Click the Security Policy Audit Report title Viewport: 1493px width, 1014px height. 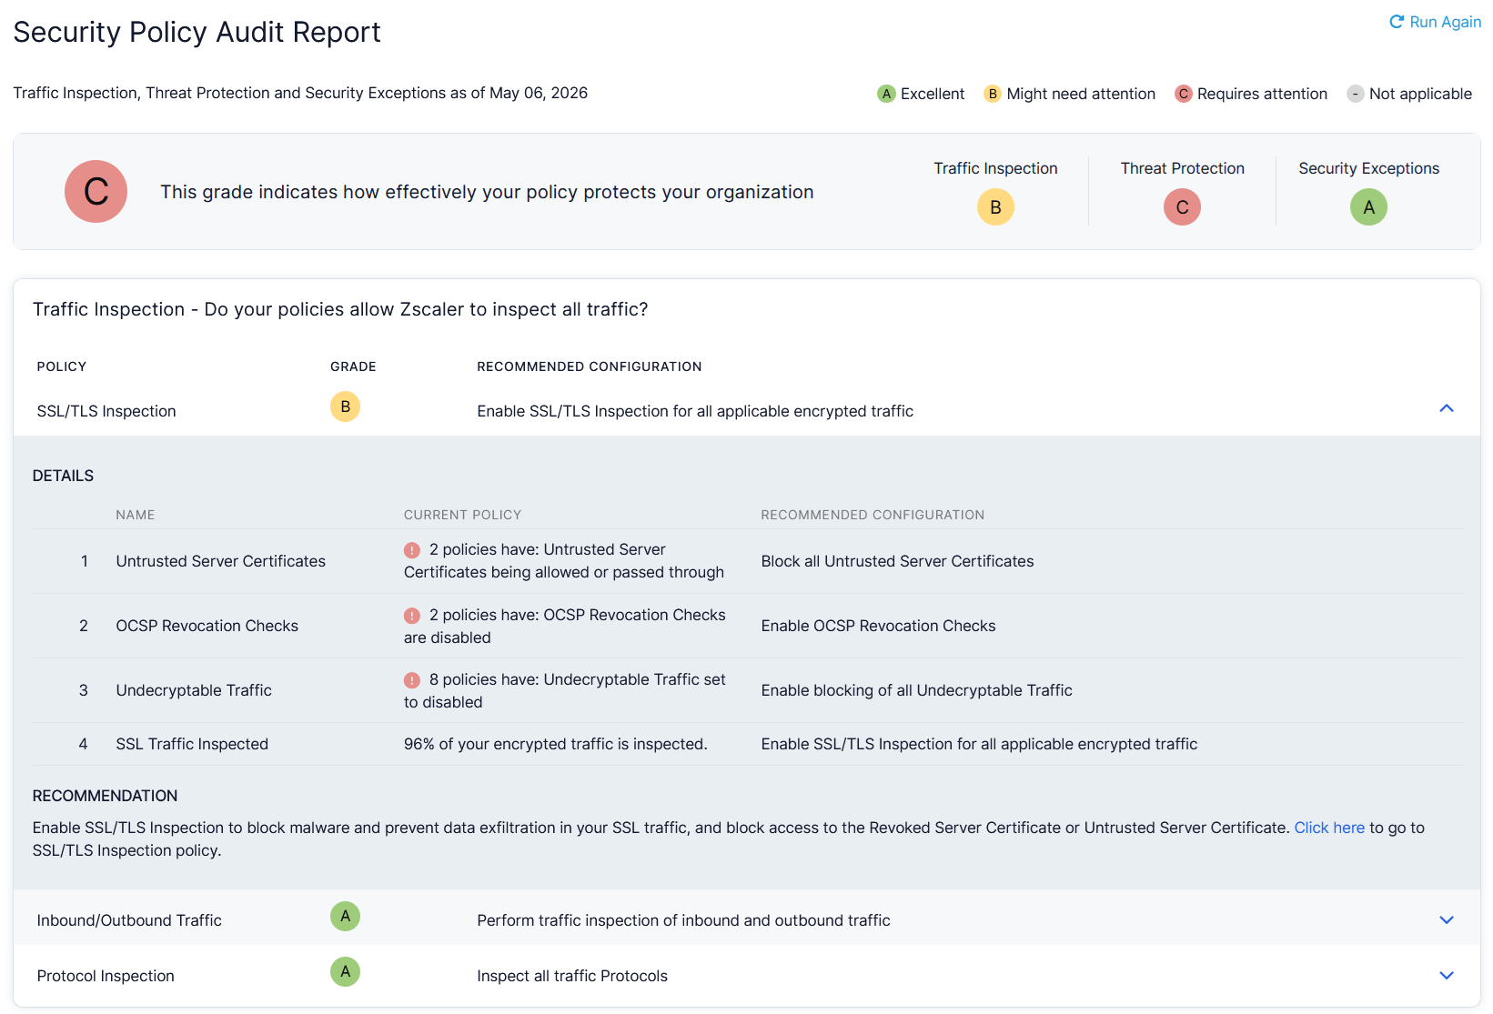coord(197,32)
